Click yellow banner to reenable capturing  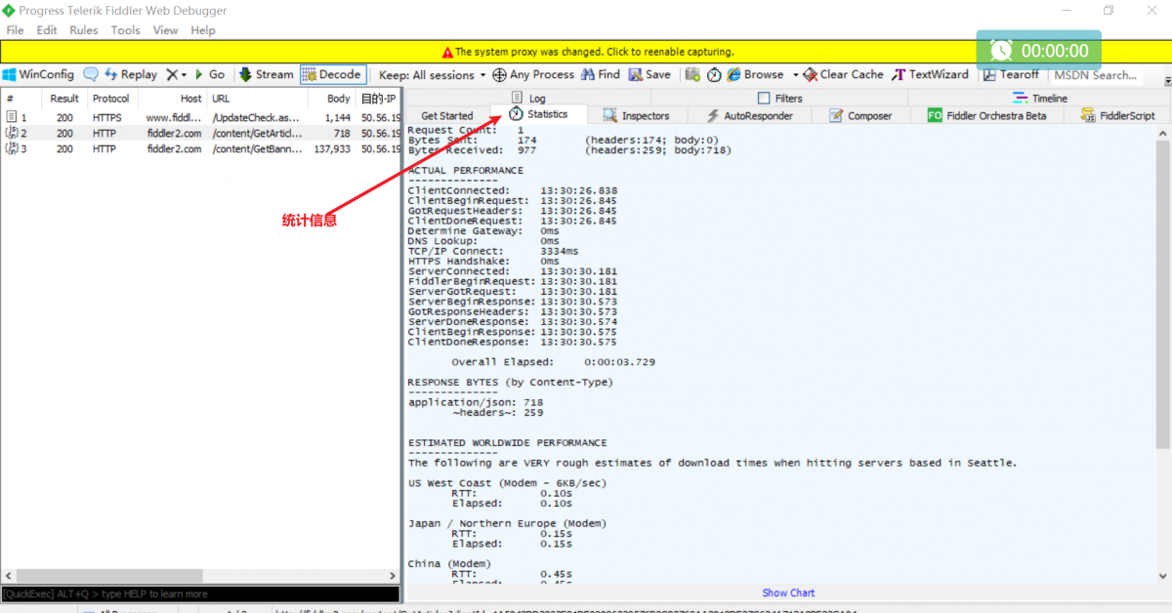pos(586,52)
